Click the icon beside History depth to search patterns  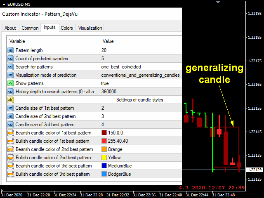pyautogui.click(x=11, y=92)
